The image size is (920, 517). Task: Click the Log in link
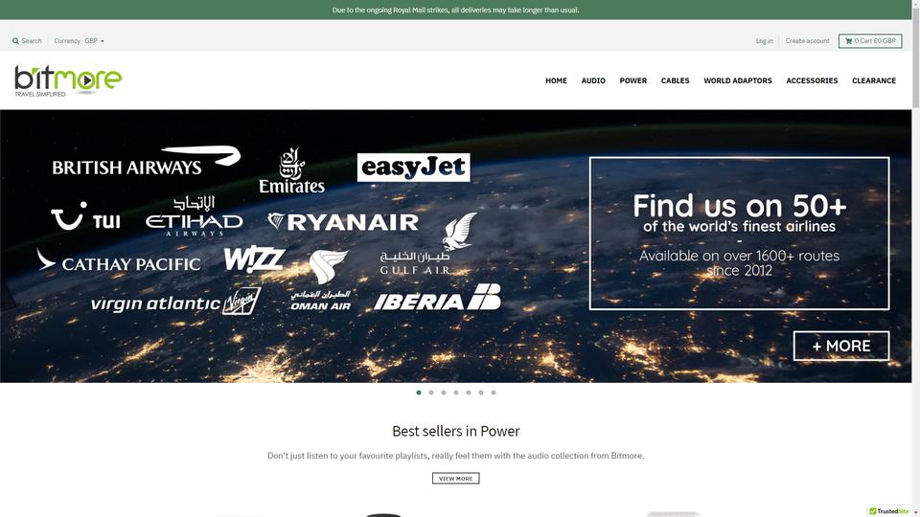point(764,41)
